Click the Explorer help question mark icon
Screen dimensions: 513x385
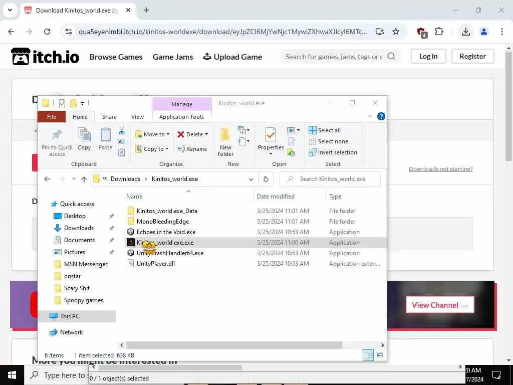(x=381, y=116)
